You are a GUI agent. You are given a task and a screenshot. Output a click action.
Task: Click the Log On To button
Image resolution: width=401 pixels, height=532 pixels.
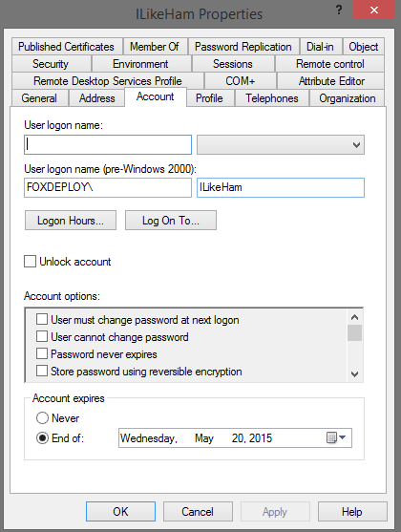(x=171, y=221)
